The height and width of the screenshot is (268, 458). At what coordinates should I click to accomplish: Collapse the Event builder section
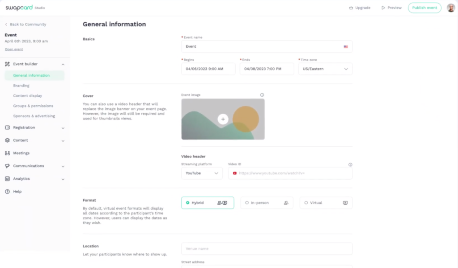pyautogui.click(x=63, y=64)
